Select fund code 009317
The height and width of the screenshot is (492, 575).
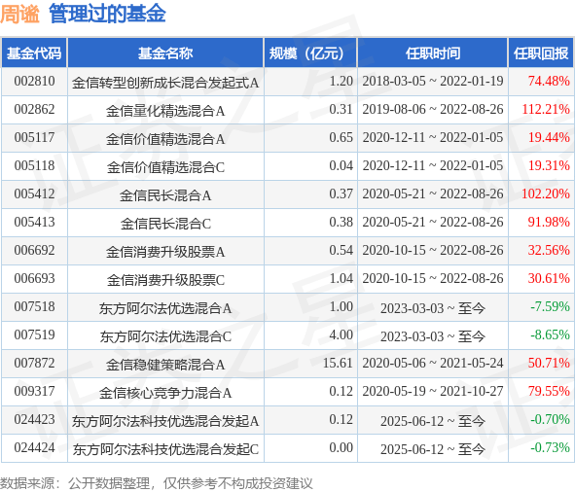coord(34,392)
